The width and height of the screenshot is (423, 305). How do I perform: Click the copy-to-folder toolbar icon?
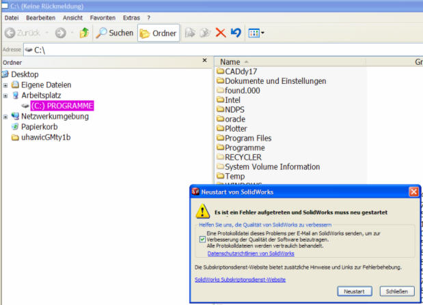click(x=205, y=33)
